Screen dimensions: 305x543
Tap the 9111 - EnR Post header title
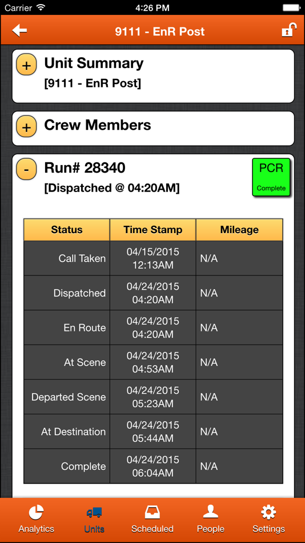pyautogui.click(x=159, y=31)
